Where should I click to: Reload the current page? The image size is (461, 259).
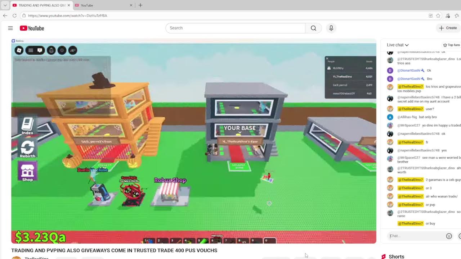coord(14,15)
